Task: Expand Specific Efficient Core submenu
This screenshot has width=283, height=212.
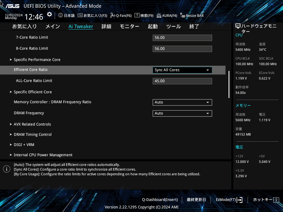Action: [33, 92]
